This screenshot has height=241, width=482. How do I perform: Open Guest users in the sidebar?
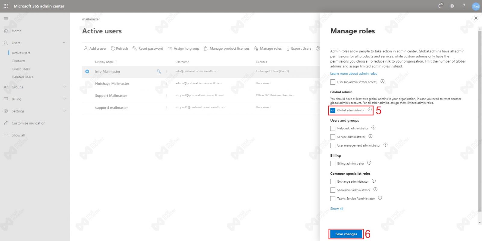point(21,69)
